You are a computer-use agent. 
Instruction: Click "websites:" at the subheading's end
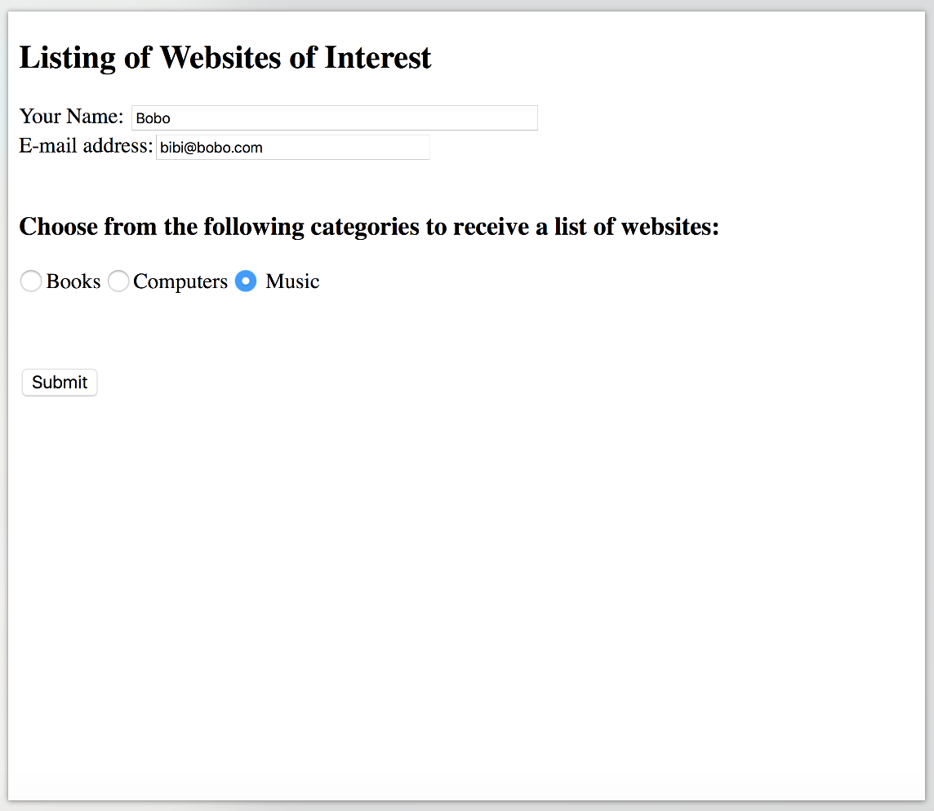coord(670,226)
